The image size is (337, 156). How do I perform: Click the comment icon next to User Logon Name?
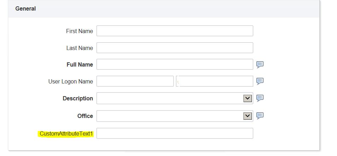coord(260,81)
